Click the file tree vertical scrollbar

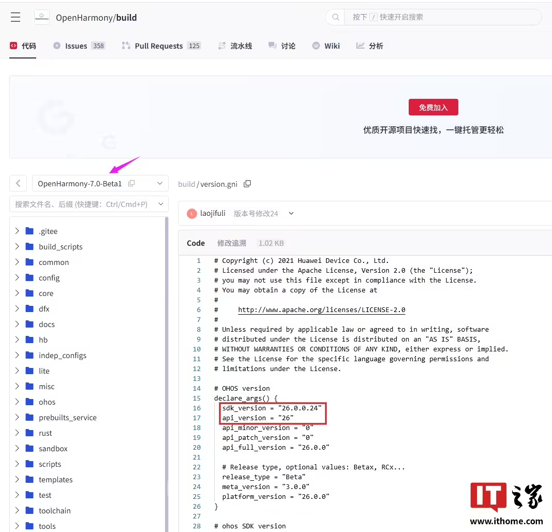[x=167, y=373]
